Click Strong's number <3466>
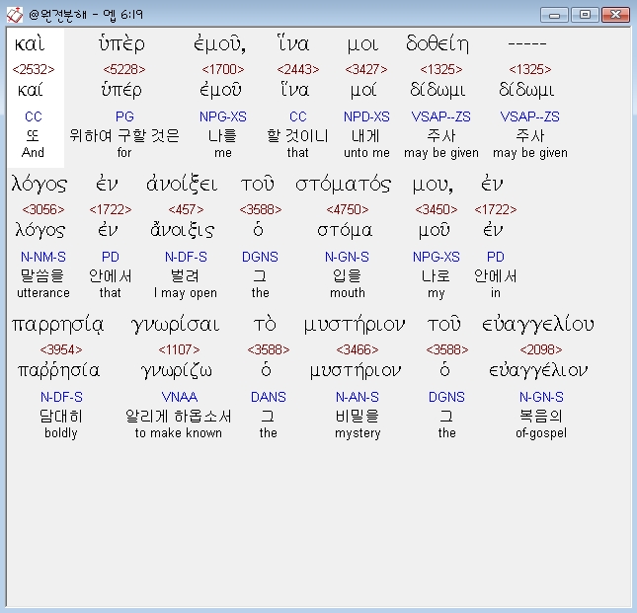This screenshot has width=637, height=613. (358, 349)
